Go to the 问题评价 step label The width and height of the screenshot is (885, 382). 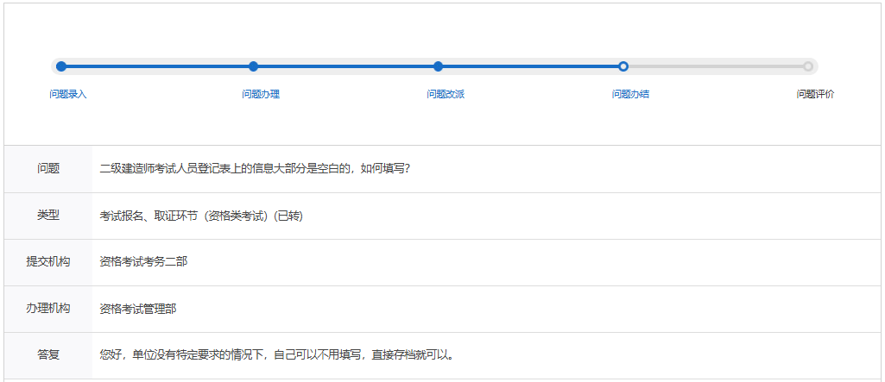(815, 94)
